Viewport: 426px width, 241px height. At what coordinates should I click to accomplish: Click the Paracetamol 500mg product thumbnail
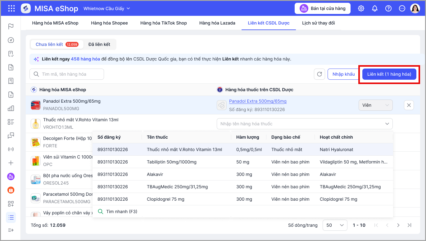tap(36, 198)
